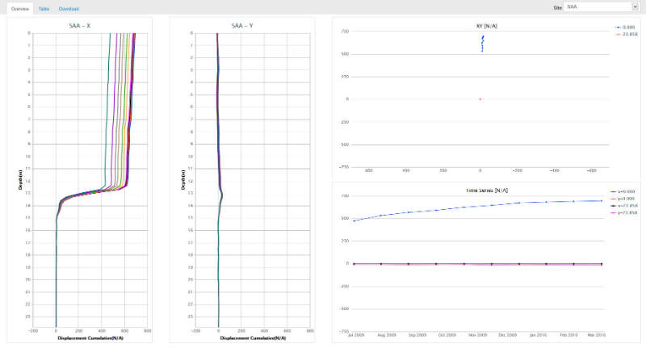
Task: Click the Depth axis label of SAA - Y
Action: click(182, 180)
